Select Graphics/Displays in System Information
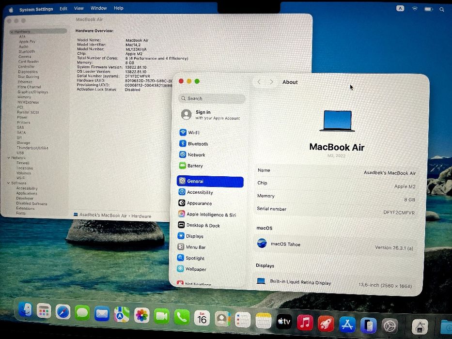Viewport: 452px width, 339px height. click(33, 92)
